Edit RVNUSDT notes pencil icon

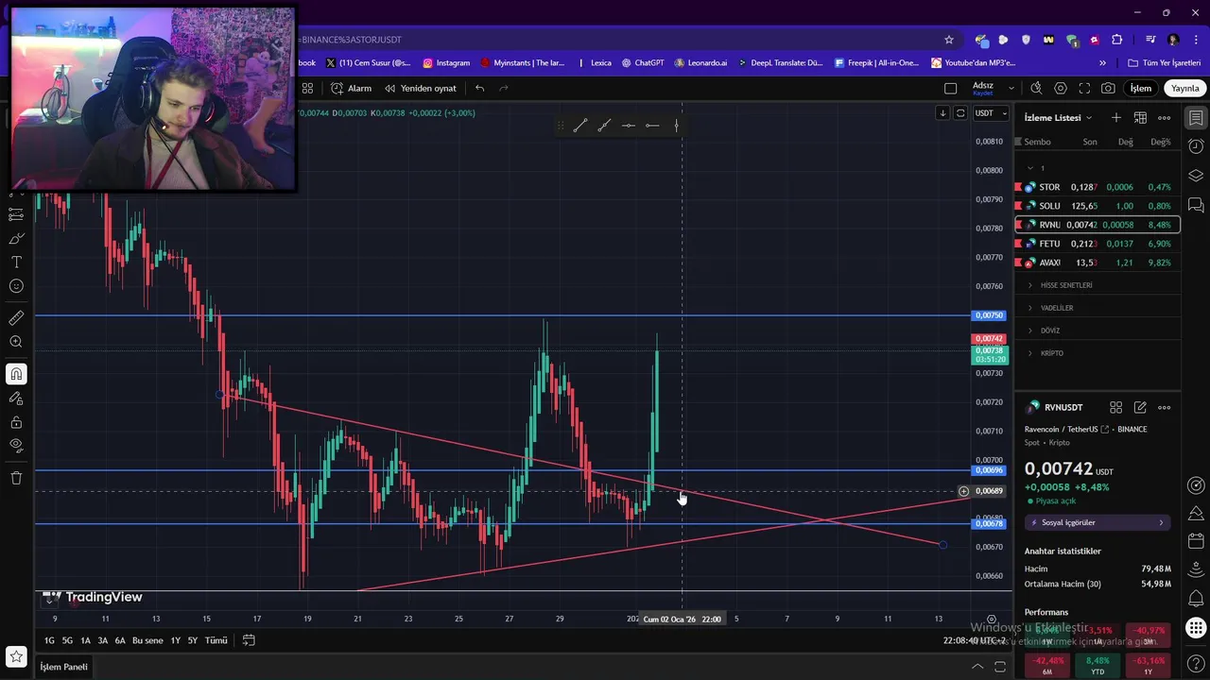tap(1140, 407)
